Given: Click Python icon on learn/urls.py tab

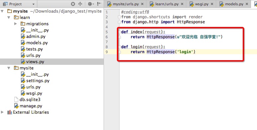Looking at the screenshot, I should tap(152, 4).
